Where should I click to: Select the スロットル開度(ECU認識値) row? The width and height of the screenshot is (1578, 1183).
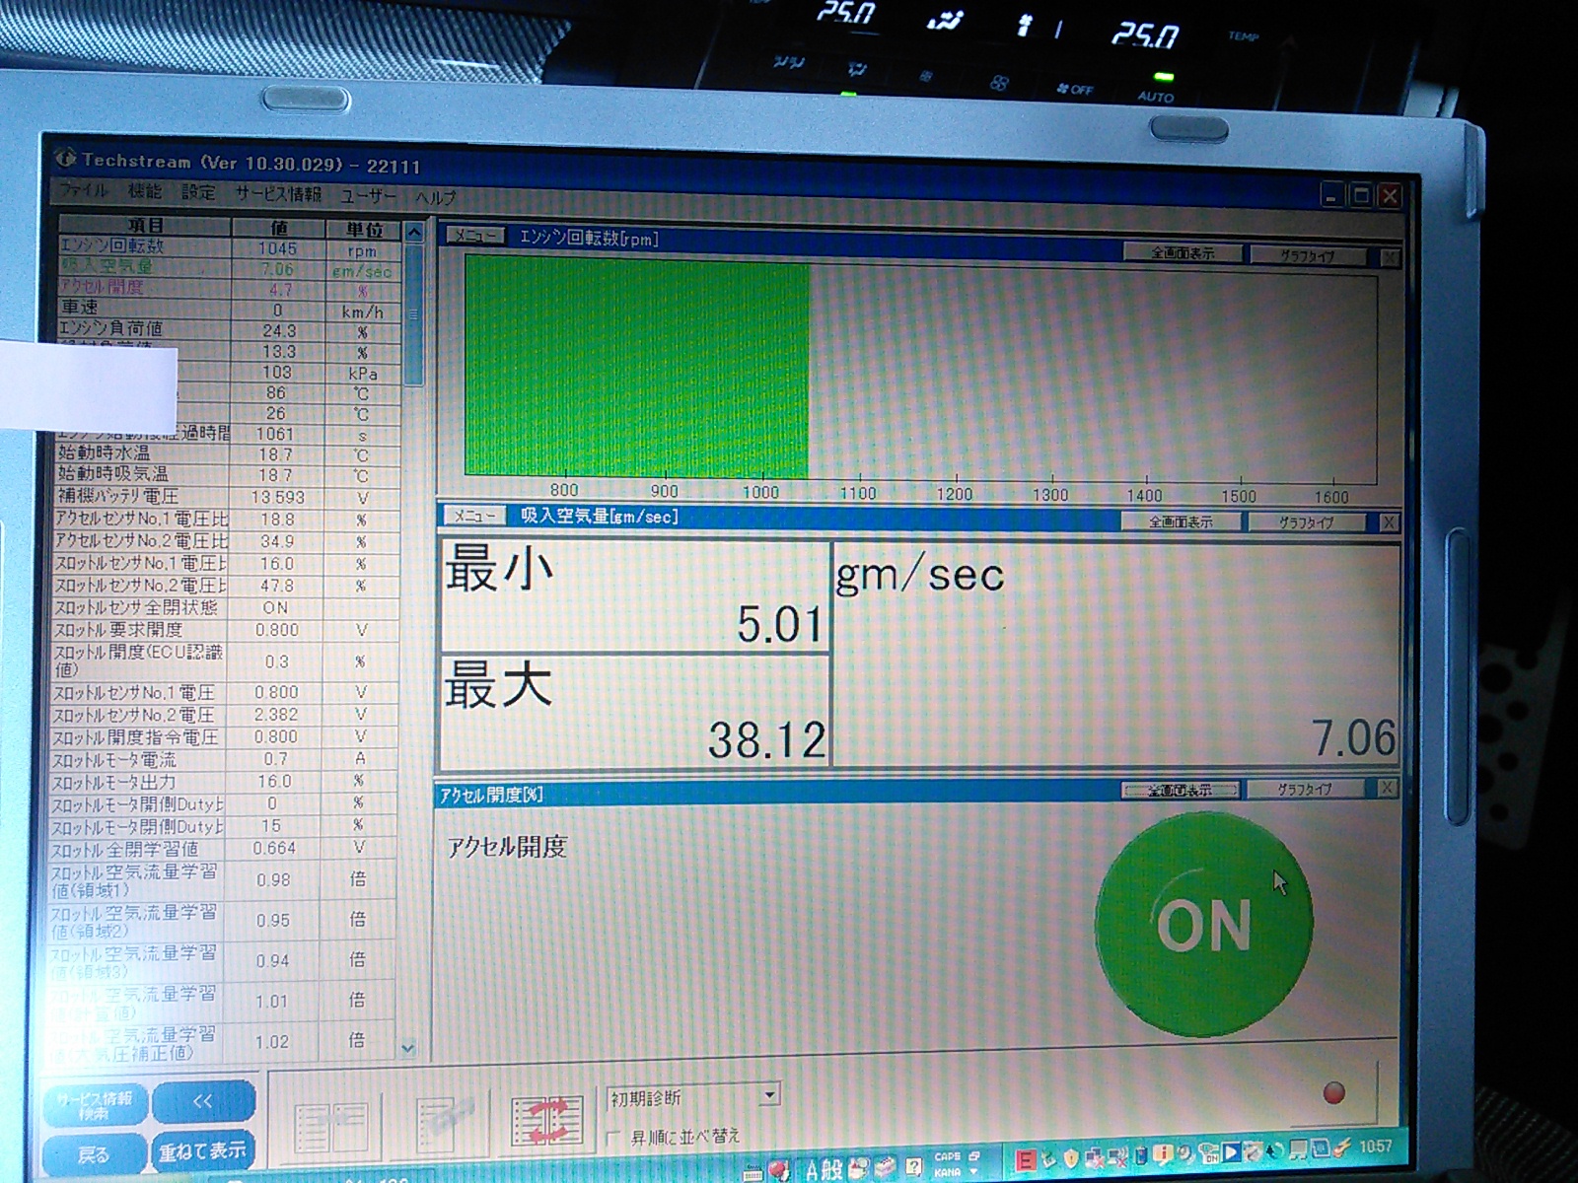point(226,661)
